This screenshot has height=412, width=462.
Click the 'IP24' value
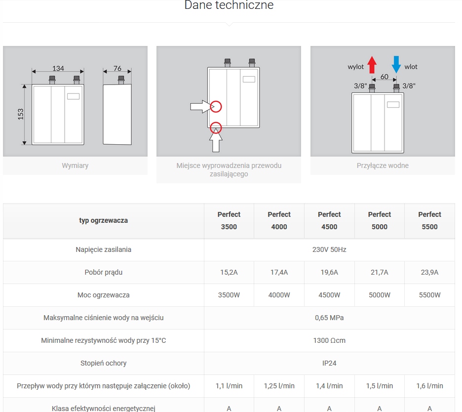(329, 363)
